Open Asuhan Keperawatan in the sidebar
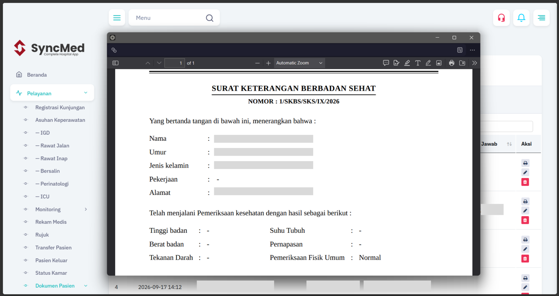Image resolution: width=559 pixels, height=296 pixels. click(60, 120)
